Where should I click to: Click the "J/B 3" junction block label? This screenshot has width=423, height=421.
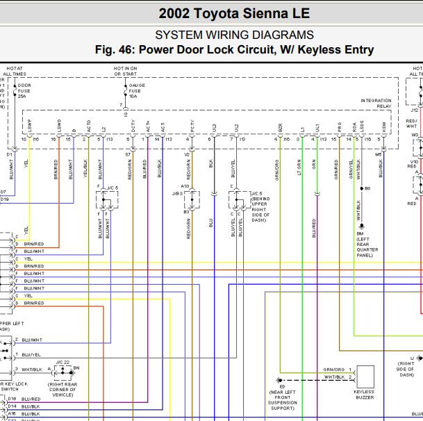178,194
